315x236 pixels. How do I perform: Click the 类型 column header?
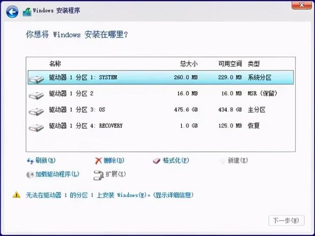tap(254, 64)
